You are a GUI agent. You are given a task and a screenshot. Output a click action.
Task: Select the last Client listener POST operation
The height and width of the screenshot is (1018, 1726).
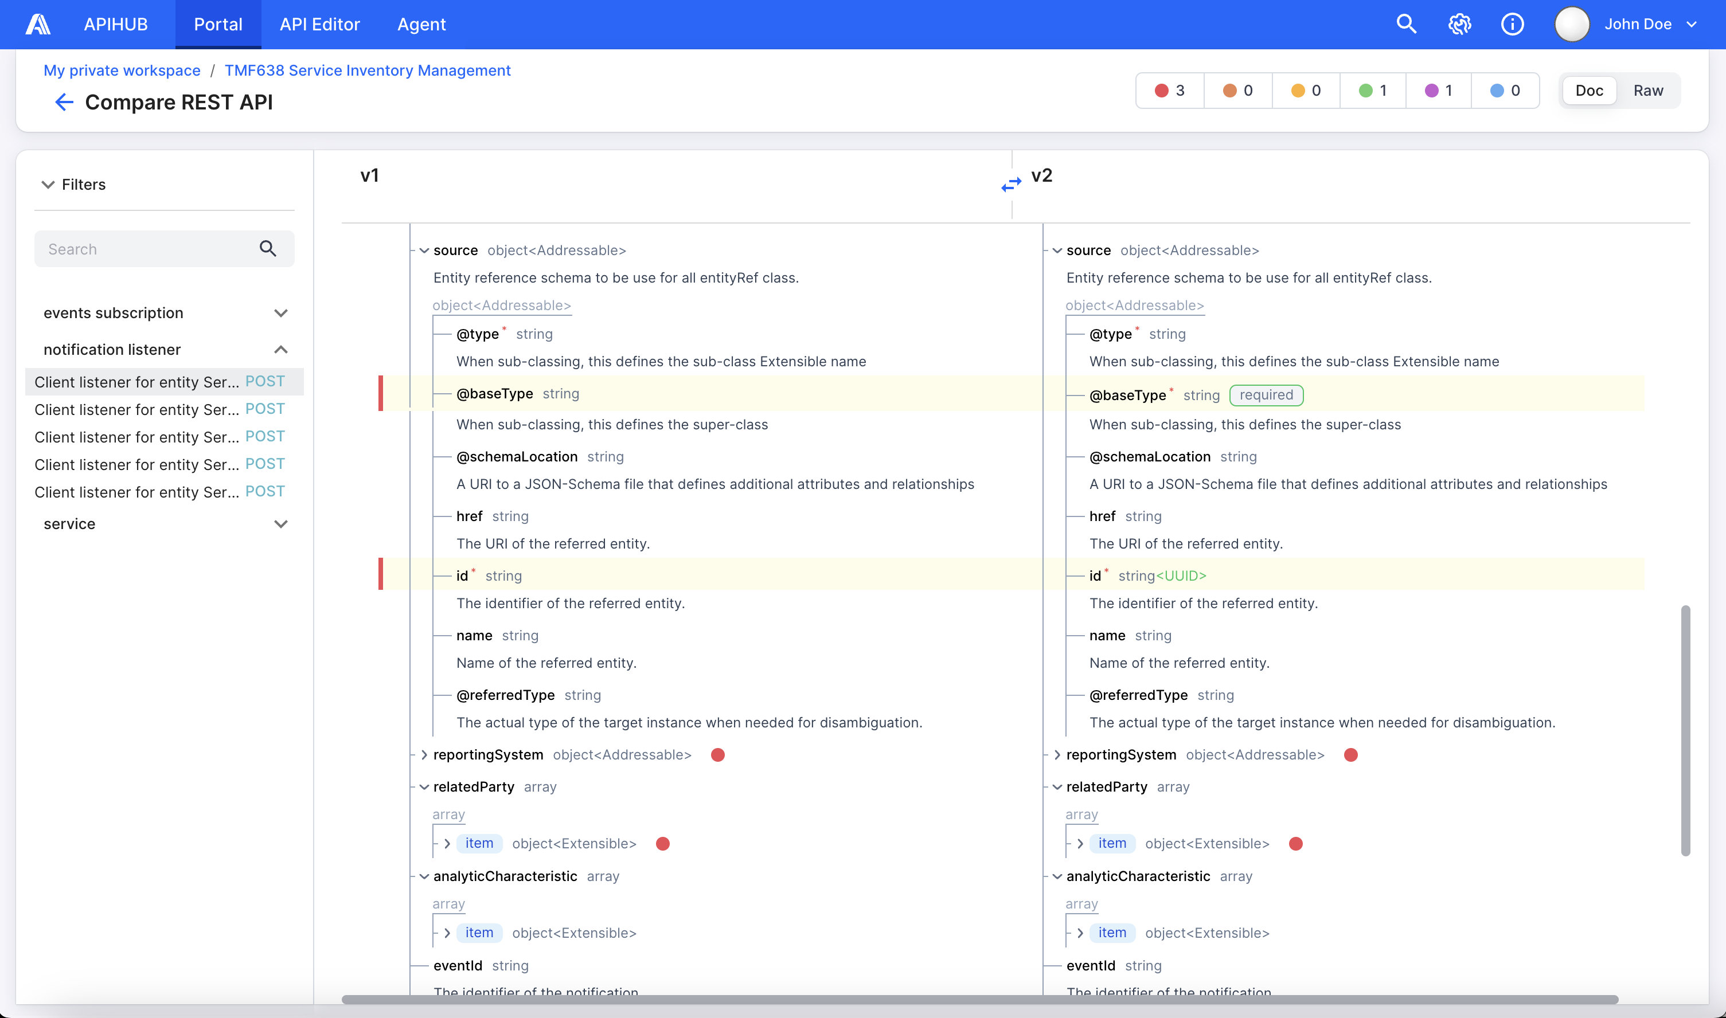164,492
